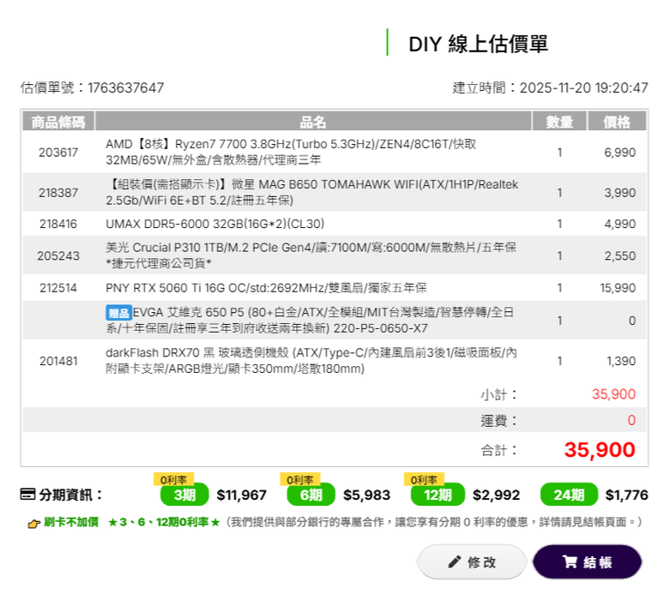Click the 修改 edit button
This screenshot has height=600, width=669.
pos(472,561)
